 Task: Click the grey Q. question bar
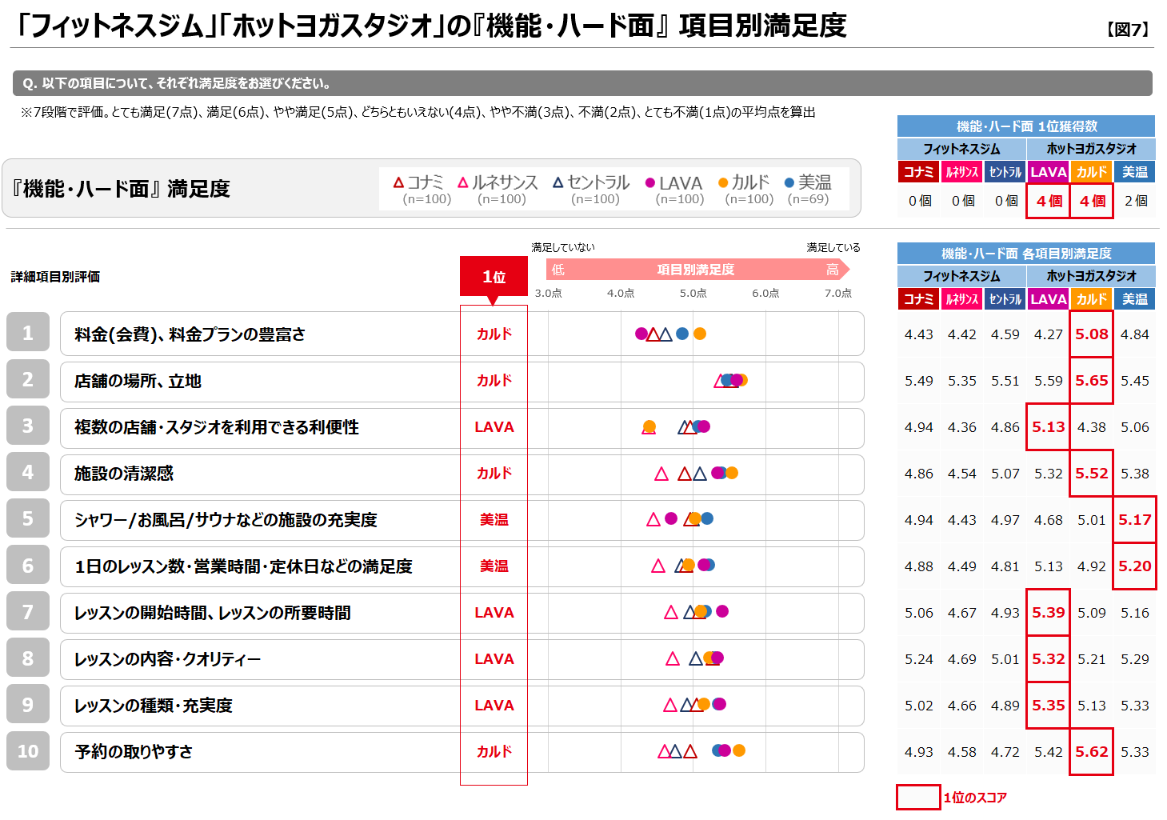point(582,83)
